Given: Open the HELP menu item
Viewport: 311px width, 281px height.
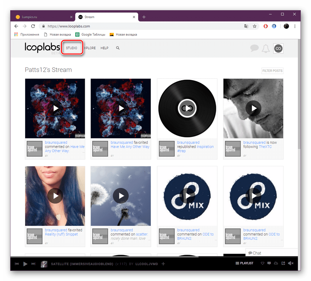Looking at the screenshot, I should [x=105, y=48].
